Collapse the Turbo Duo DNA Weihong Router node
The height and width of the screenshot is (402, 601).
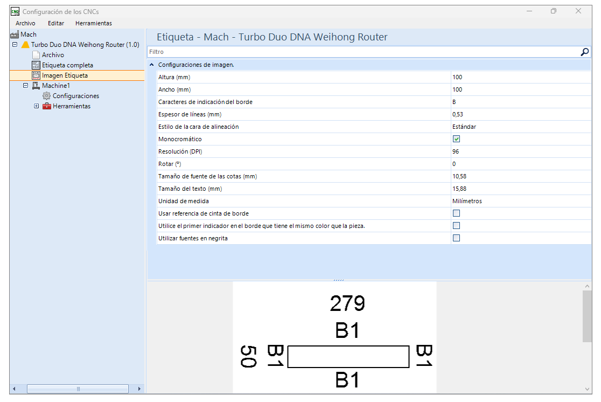coord(15,45)
